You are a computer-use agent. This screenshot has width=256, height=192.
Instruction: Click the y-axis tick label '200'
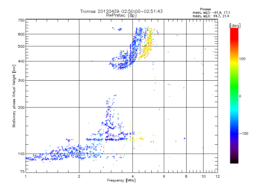pyautogui.click(x=21, y=108)
